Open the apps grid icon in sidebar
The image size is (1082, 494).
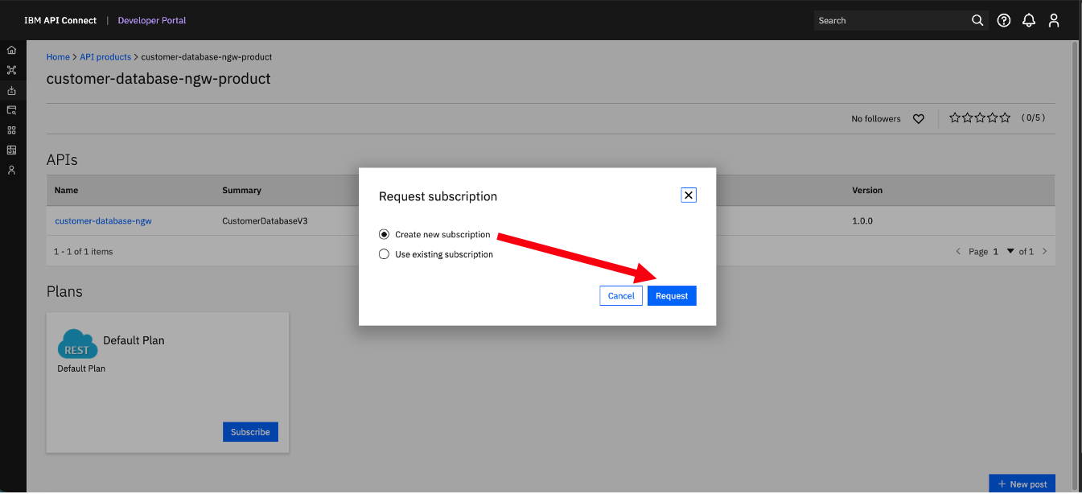[11, 130]
